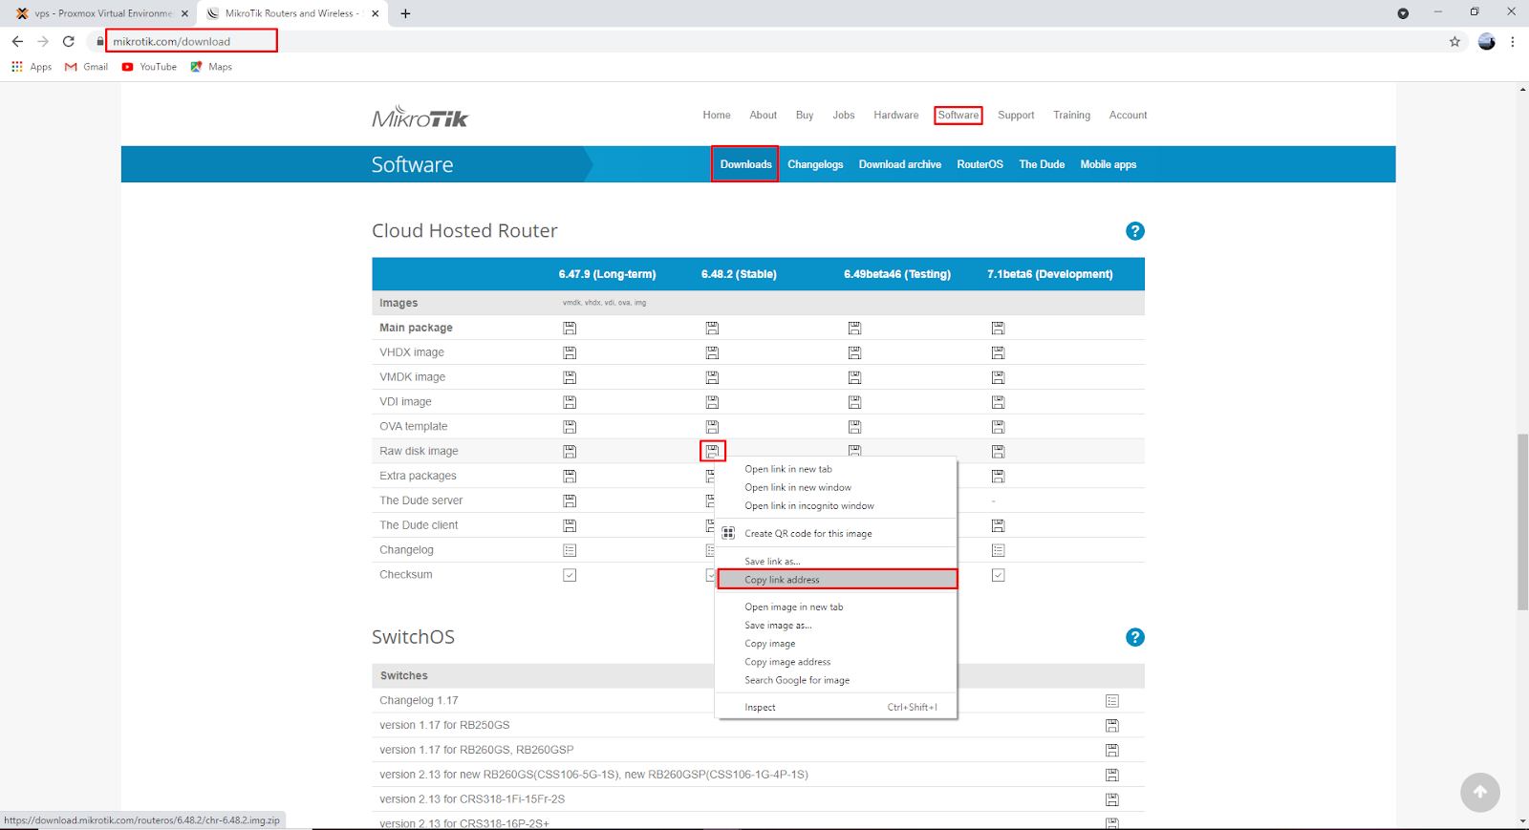
Task: Open Changelog for 6.47.9 Long-term
Action: [x=570, y=550]
